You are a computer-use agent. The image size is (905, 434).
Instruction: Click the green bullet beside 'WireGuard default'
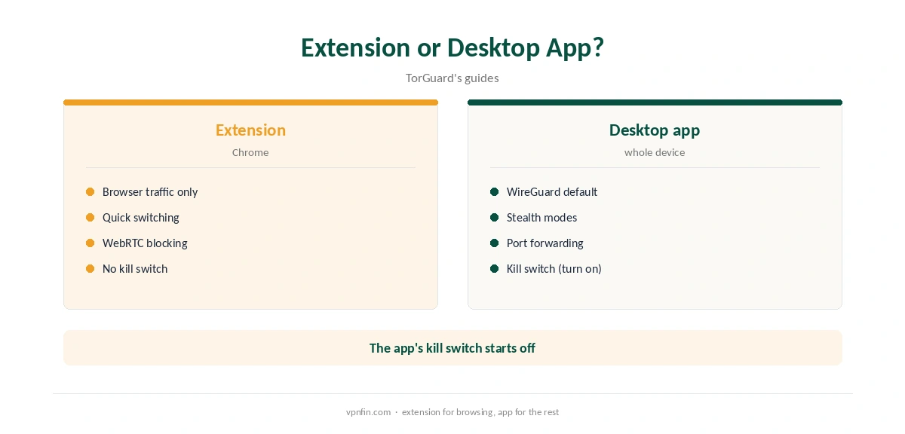click(495, 192)
